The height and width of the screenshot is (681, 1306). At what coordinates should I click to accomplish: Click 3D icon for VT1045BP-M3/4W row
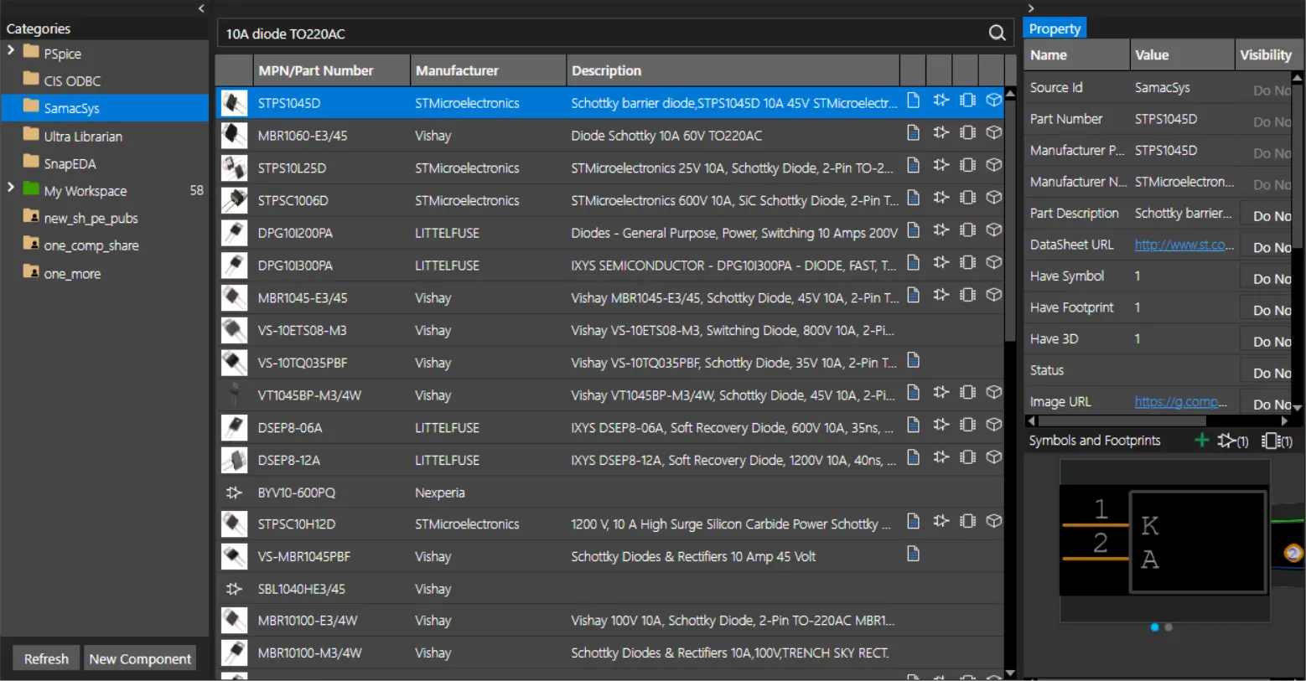click(994, 392)
